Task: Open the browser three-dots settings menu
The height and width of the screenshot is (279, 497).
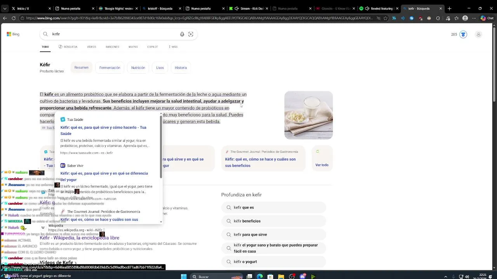Action: (x=474, y=18)
